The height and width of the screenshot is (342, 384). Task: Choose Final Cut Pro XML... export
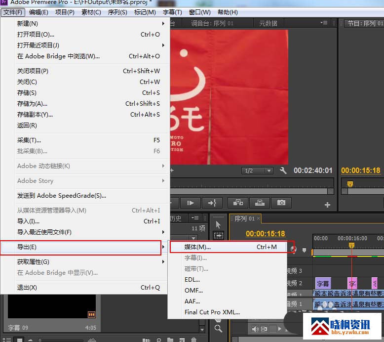(x=227, y=312)
